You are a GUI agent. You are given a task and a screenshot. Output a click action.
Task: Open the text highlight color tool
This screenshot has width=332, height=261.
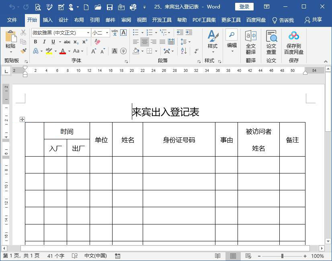(48, 51)
